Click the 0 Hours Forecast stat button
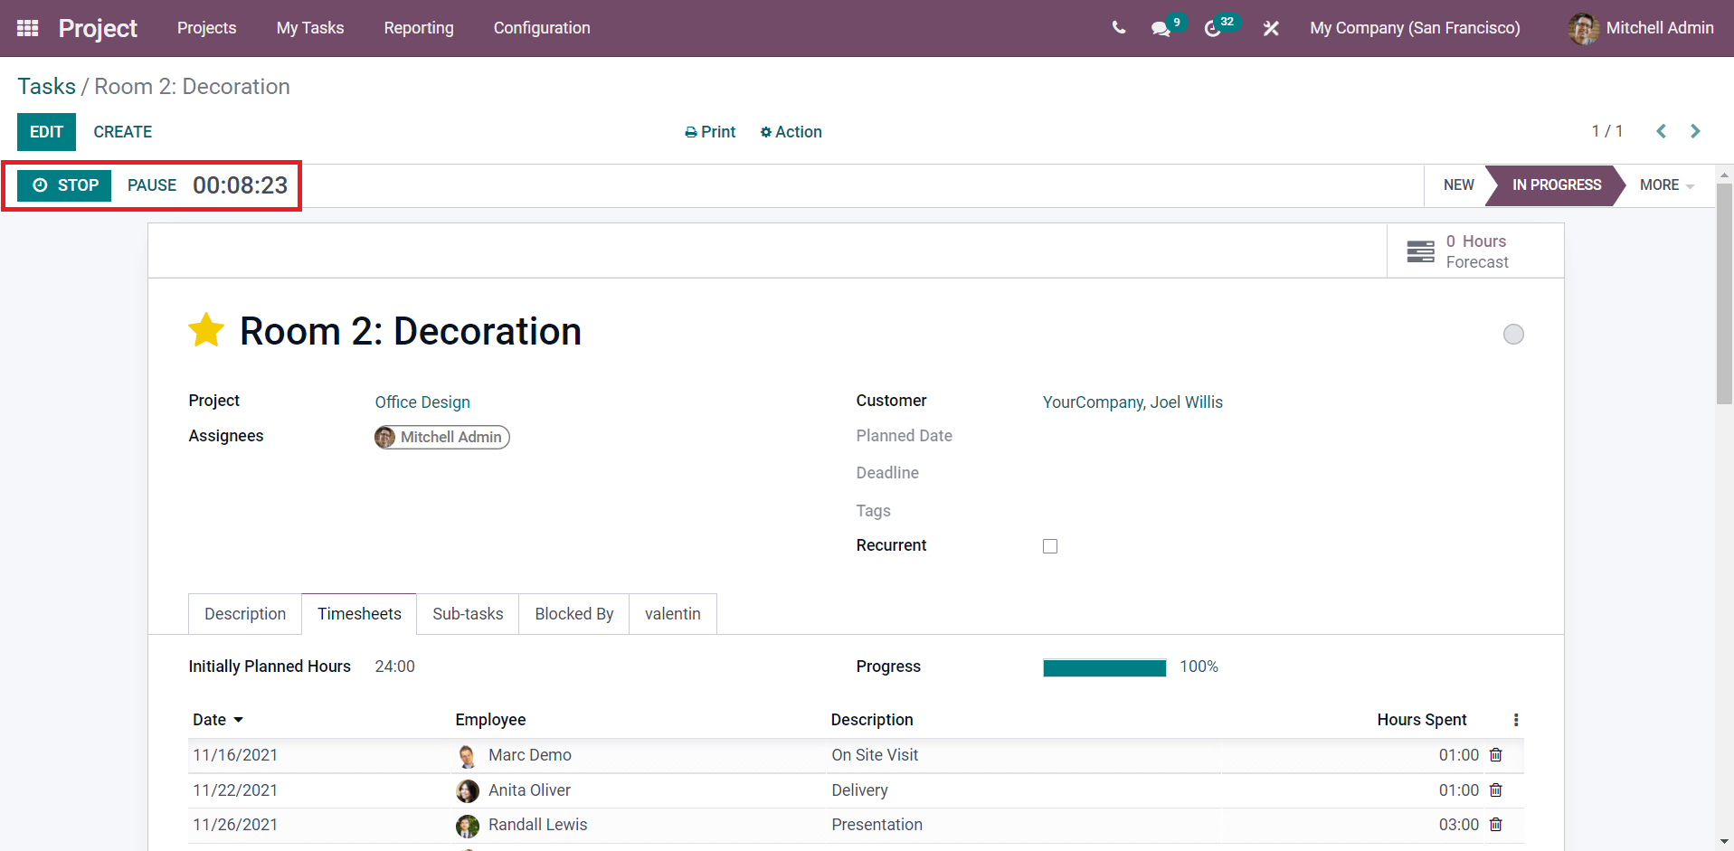 (1475, 251)
